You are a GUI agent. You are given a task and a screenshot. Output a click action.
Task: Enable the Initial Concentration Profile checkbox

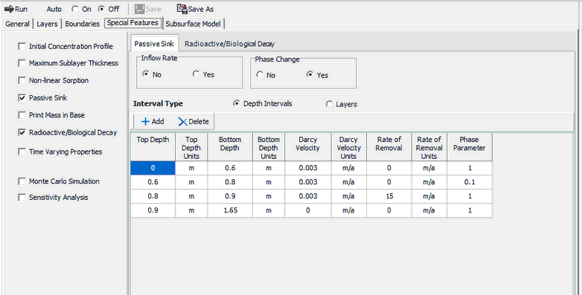[x=22, y=46]
